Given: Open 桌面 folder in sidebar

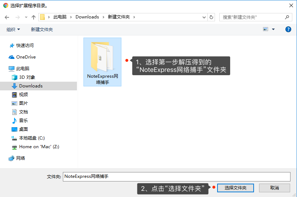Looking at the screenshot, I should point(20,129).
